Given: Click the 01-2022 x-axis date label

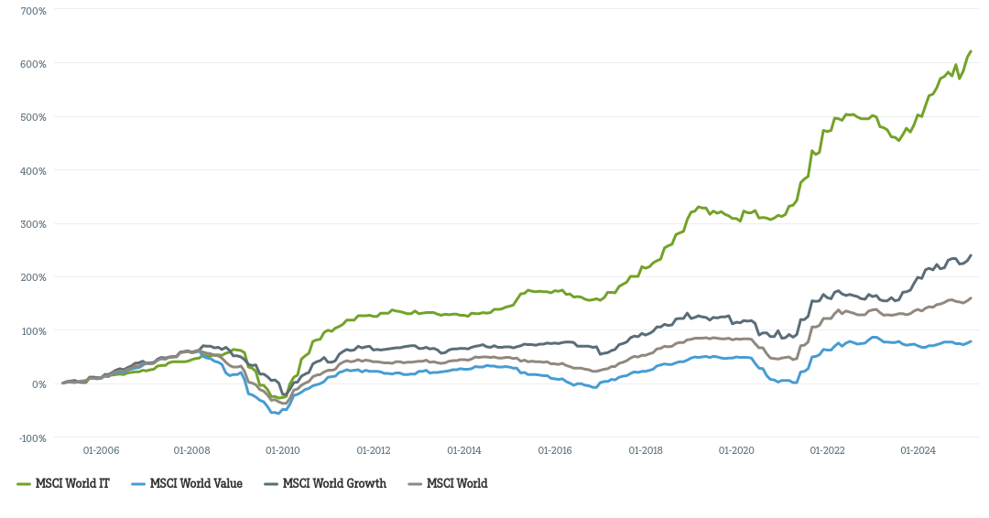Looking at the screenshot, I should pos(827,450).
